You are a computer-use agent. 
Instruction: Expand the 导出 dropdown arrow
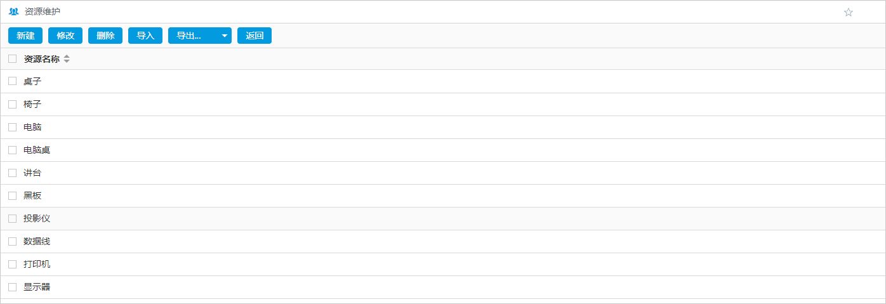225,36
